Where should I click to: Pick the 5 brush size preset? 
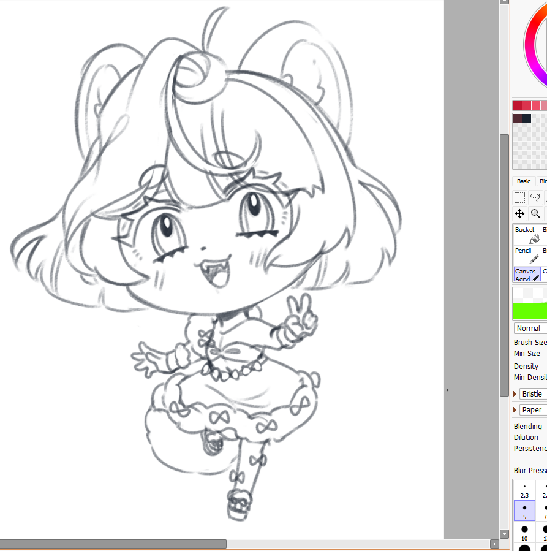(x=524, y=511)
